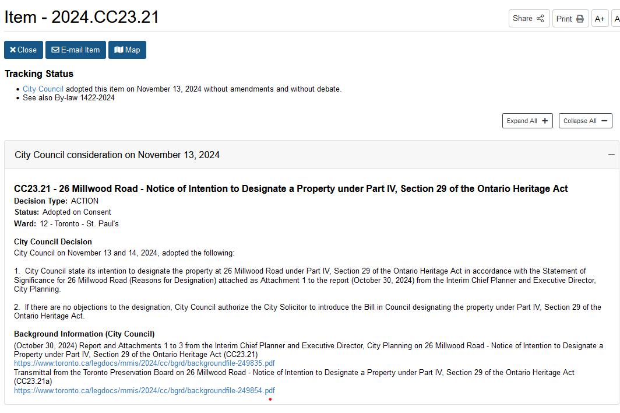Click the CC23.21 - 26 Millwood Road item heading
The image size is (620, 413).
(x=290, y=188)
